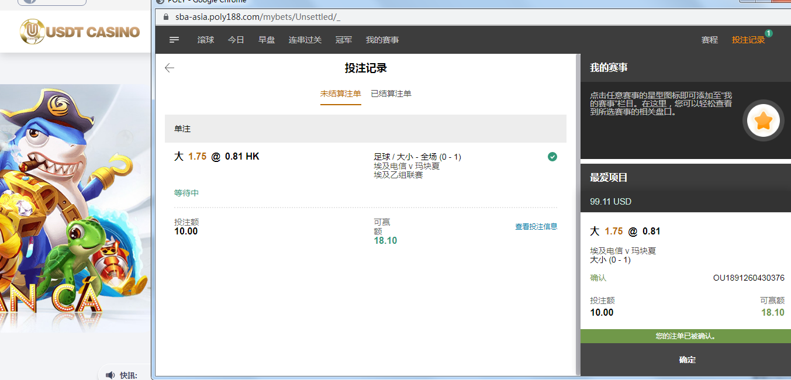Open 赛程 schedule link

click(709, 40)
